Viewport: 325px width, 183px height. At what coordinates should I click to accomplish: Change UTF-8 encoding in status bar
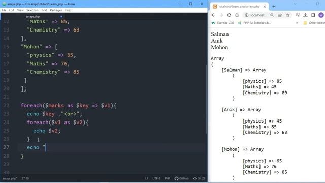(x=156, y=178)
